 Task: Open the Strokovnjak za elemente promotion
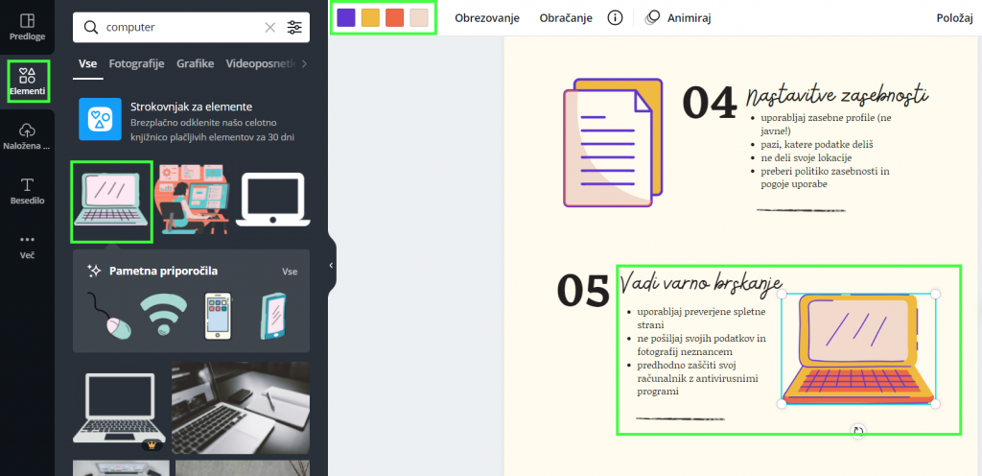point(191,122)
